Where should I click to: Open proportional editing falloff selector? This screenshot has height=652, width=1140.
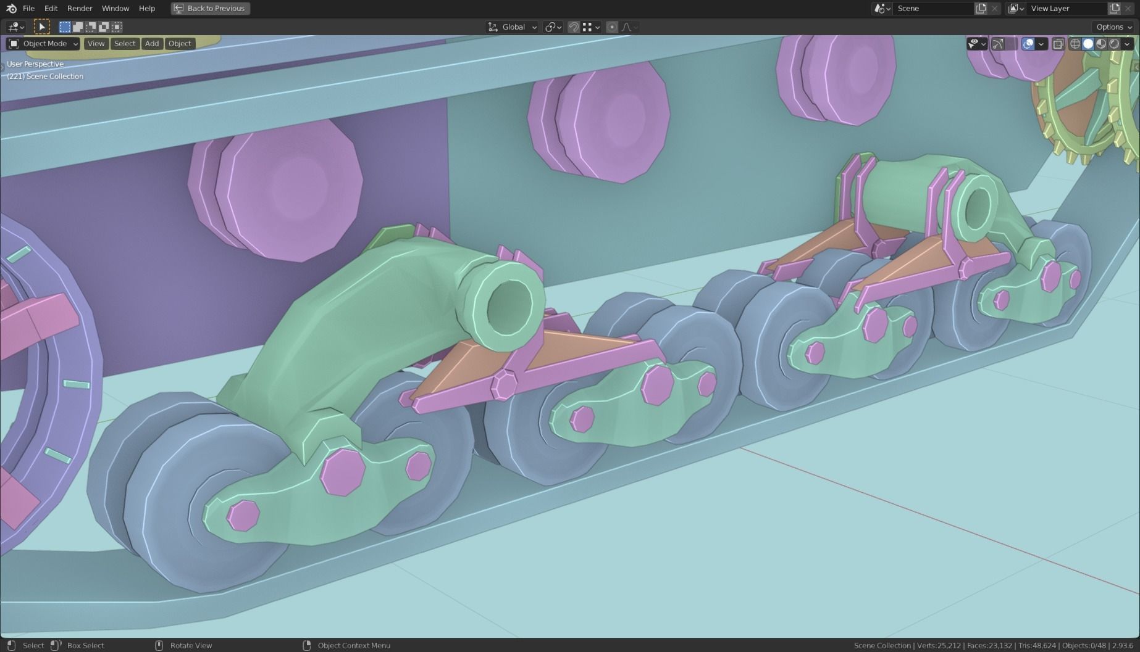tap(630, 27)
